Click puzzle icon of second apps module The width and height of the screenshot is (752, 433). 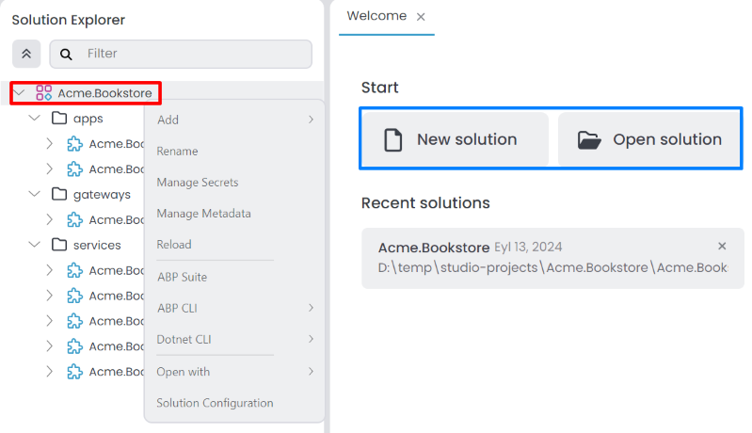[74, 169]
